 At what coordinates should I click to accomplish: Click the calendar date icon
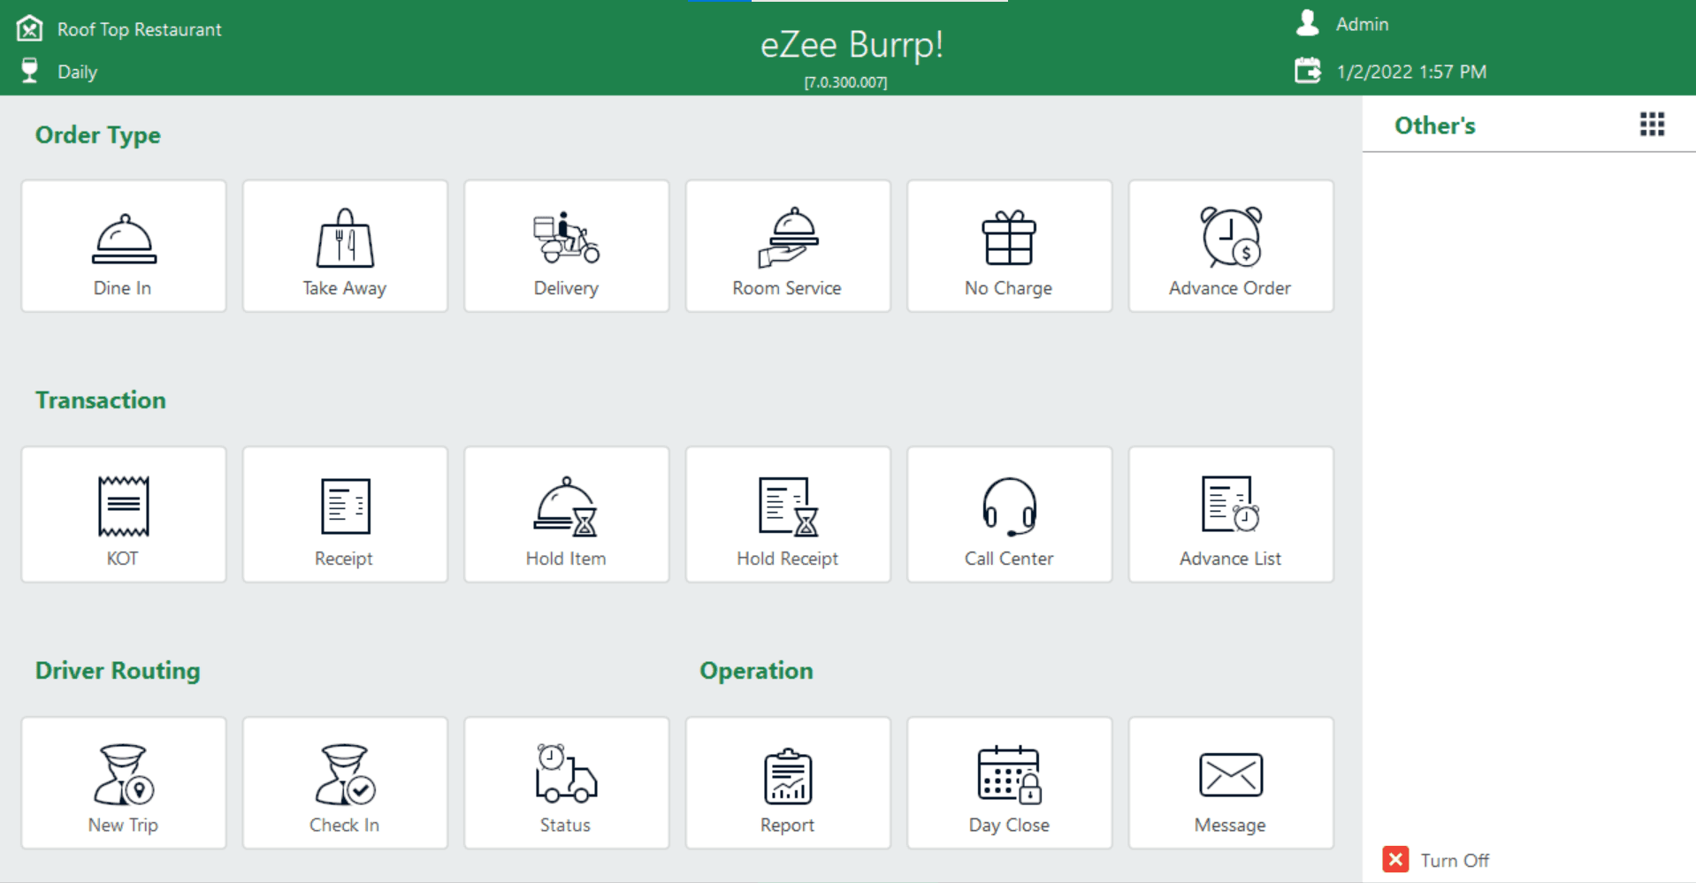pyautogui.click(x=1308, y=71)
